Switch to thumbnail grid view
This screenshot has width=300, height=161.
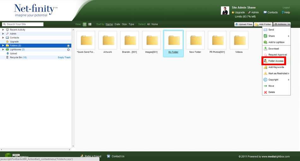click(x=85, y=24)
